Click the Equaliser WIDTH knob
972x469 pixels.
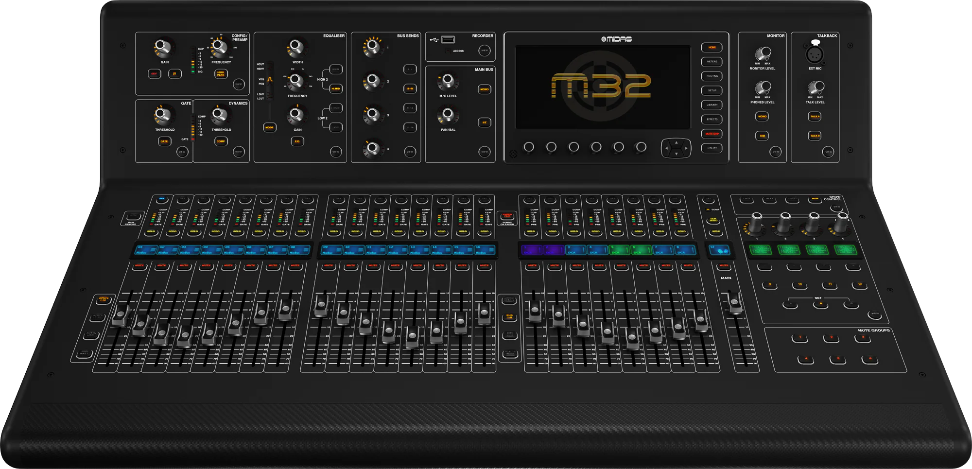pos(295,47)
